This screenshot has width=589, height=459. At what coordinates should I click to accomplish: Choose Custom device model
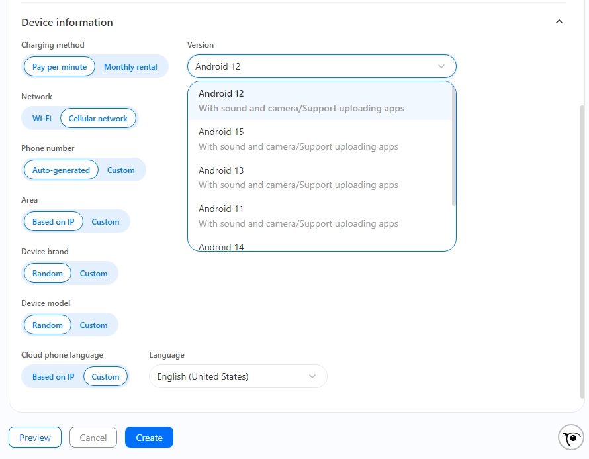click(x=93, y=325)
